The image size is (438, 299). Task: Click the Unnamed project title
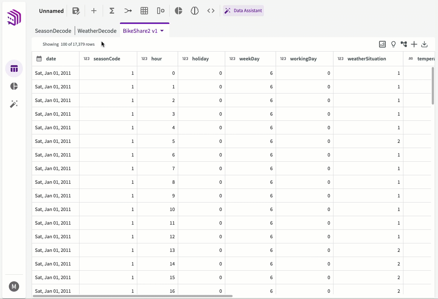52,11
